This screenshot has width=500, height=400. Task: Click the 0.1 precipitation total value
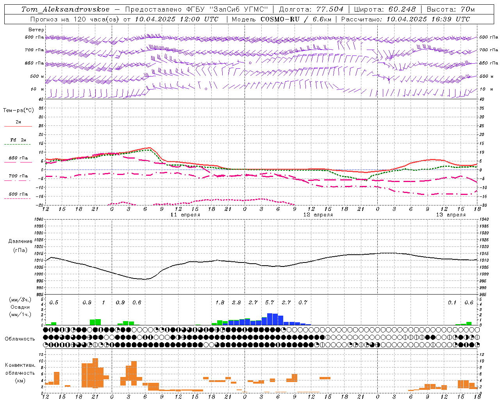pyautogui.click(x=452, y=302)
